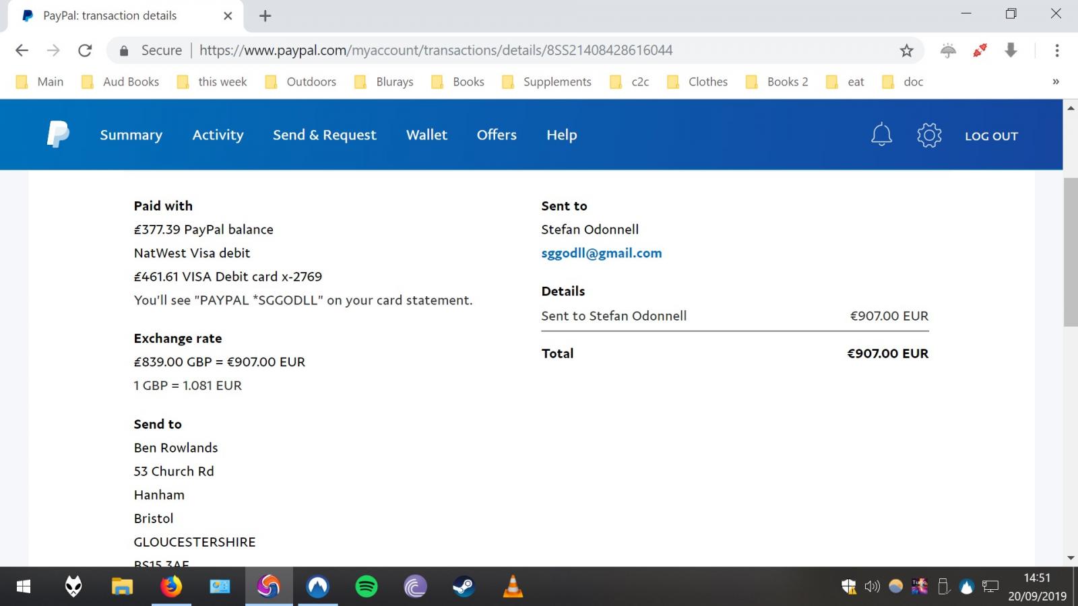
Task: Go to PayPal Summary page
Action: pyautogui.click(x=131, y=135)
